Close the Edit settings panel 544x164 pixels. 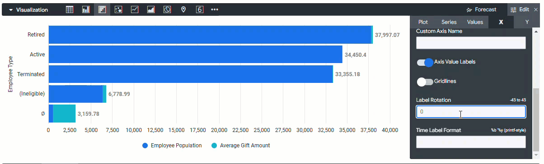click(x=536, y=9)
